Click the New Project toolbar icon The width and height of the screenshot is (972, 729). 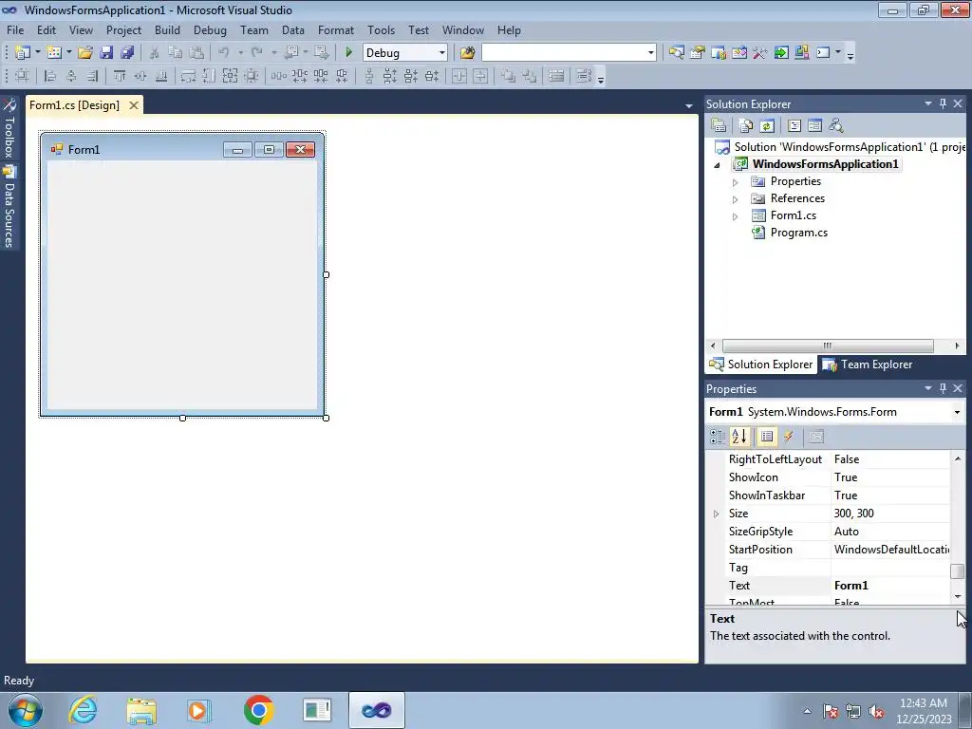click(23, 53)
